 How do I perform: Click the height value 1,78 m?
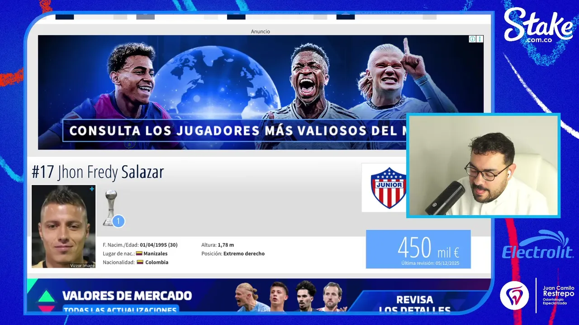tap(226, 245)
